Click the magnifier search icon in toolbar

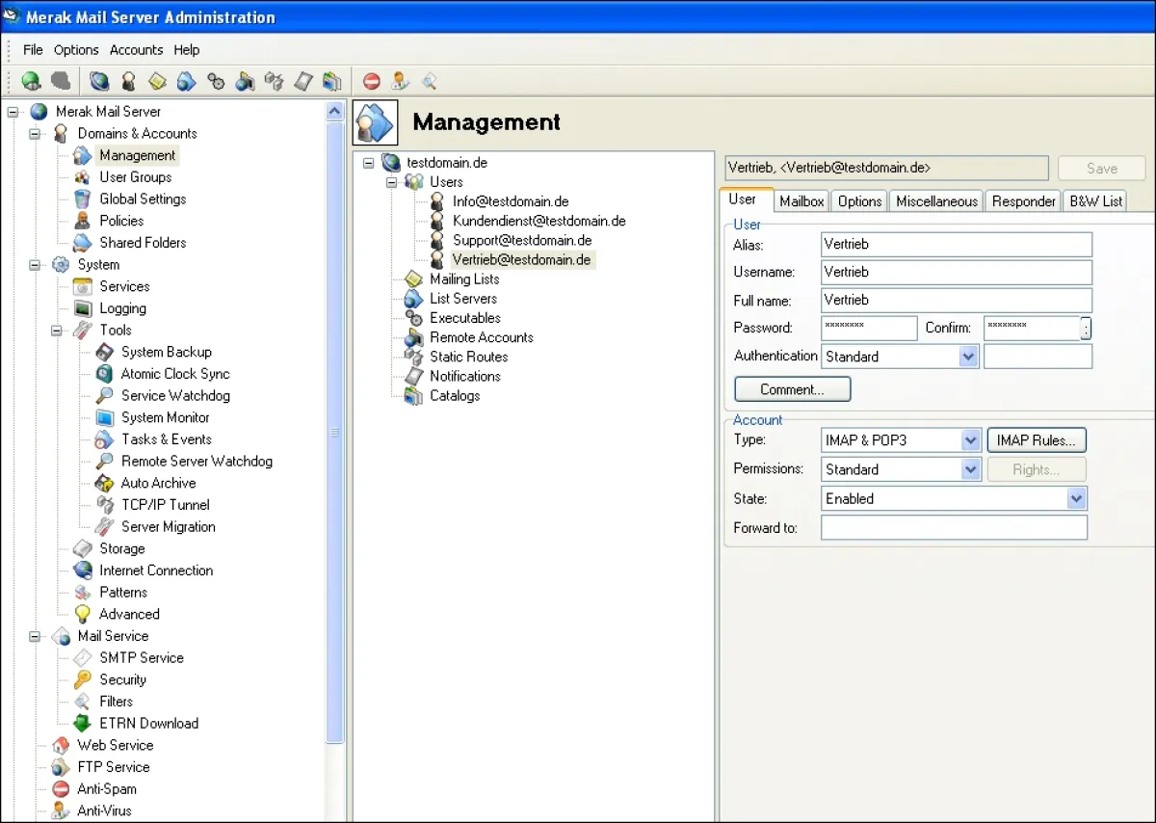[430, 82]
